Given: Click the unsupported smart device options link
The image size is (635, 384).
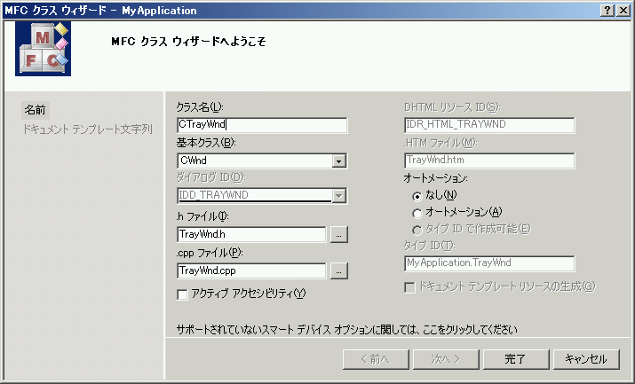Looking at the screenshot, I should 347,330.
